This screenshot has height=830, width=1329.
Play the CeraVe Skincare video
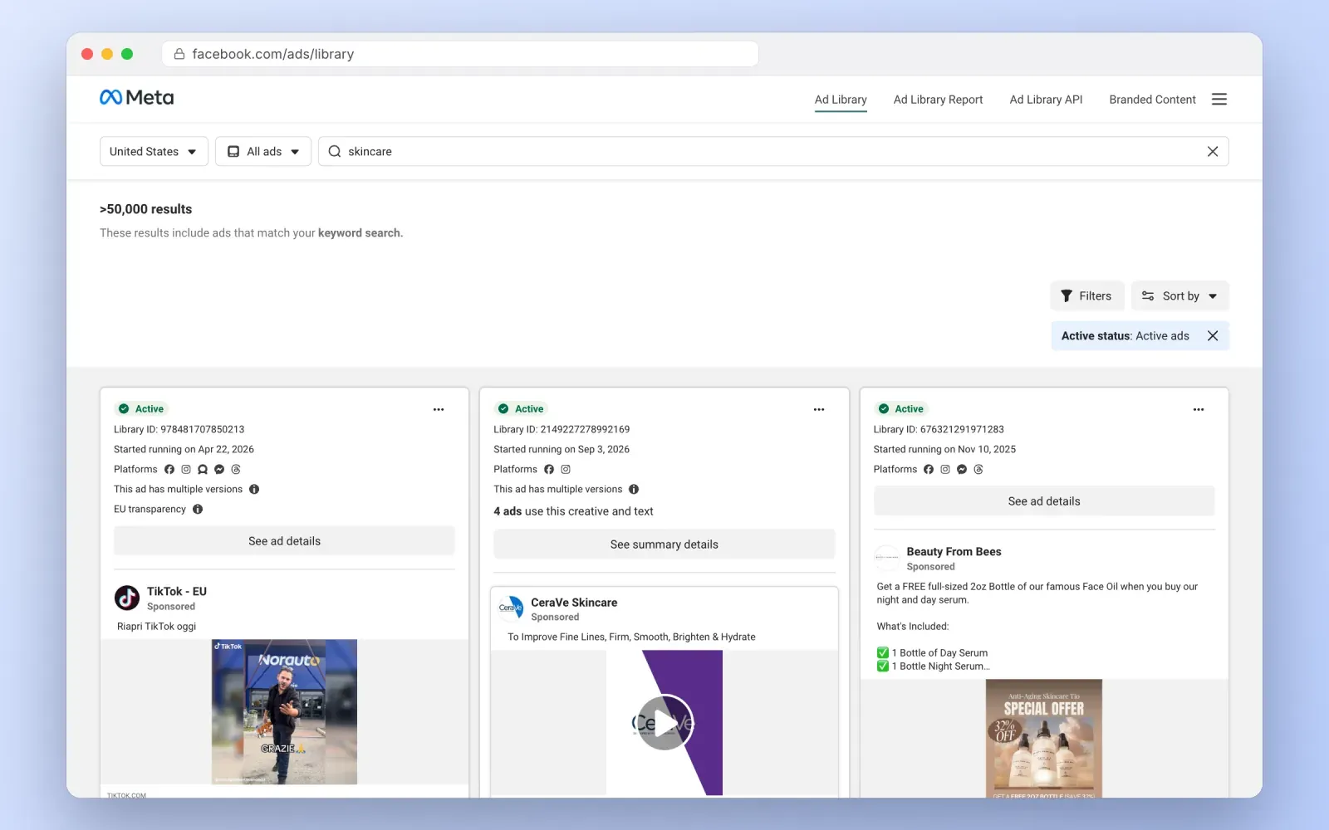tap(664, 722)
